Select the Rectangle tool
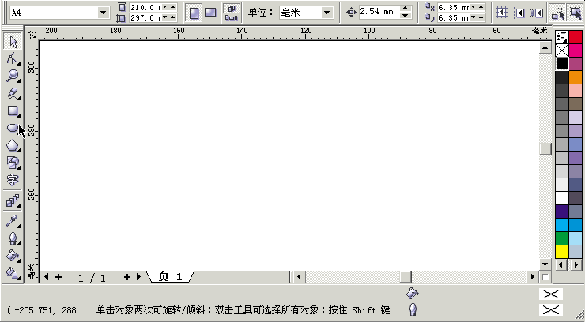 point(13,110)
